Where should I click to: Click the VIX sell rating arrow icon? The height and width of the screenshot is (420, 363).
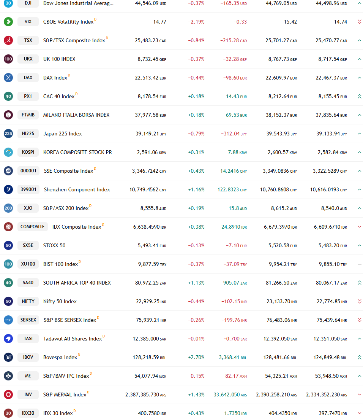click(x=360, y=22)
